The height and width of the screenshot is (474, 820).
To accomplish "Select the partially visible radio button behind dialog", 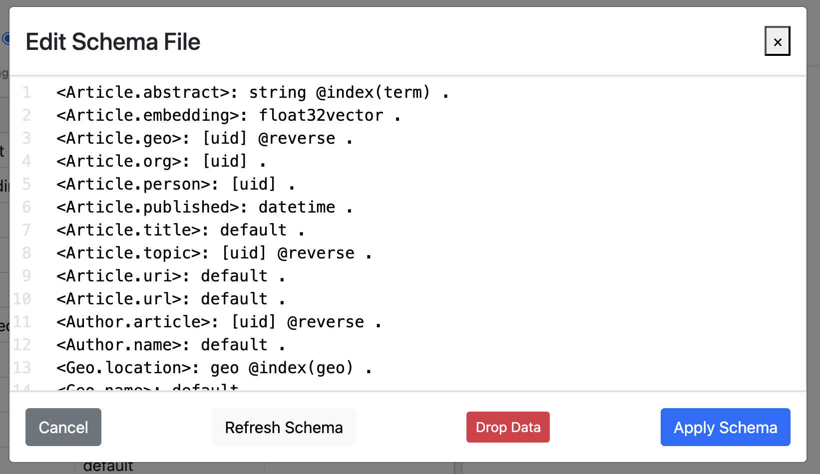I will (6, 38).
